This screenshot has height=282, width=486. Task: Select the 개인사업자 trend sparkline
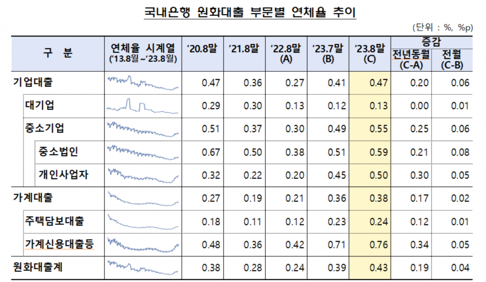click(x=143, y=175)
